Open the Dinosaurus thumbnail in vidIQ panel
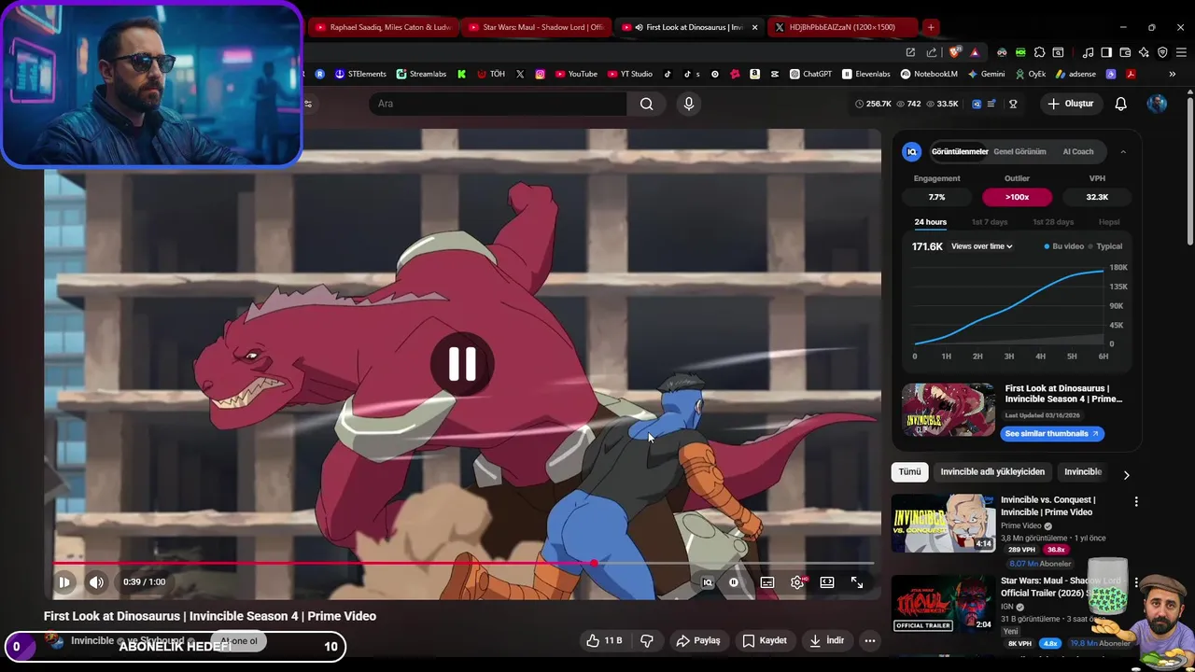 coord(949,410)
